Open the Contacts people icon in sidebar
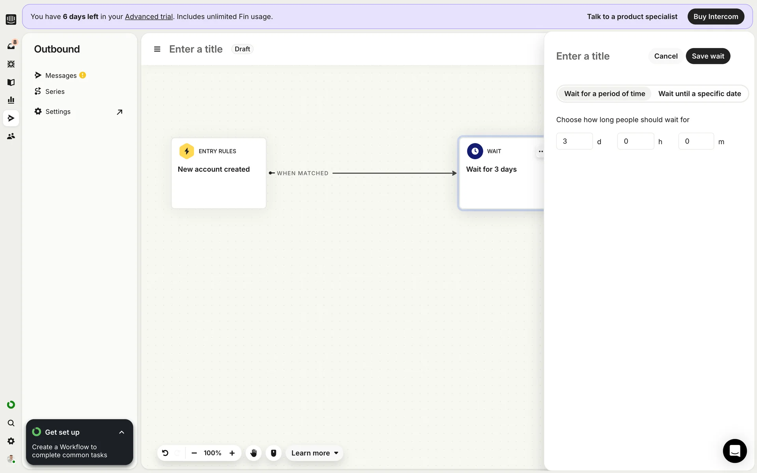The image size is (757, 473). pos(11,136)
